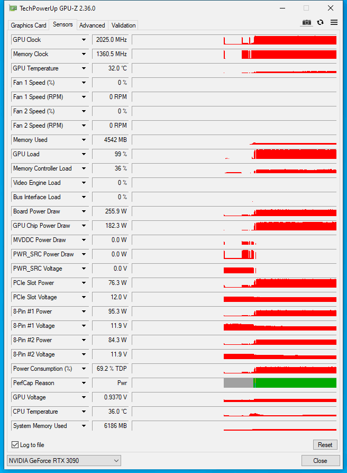Open the 8-Pin #2 Voltage dropdown
Viewport: 347px width, 473px height.
click(84, 354)
